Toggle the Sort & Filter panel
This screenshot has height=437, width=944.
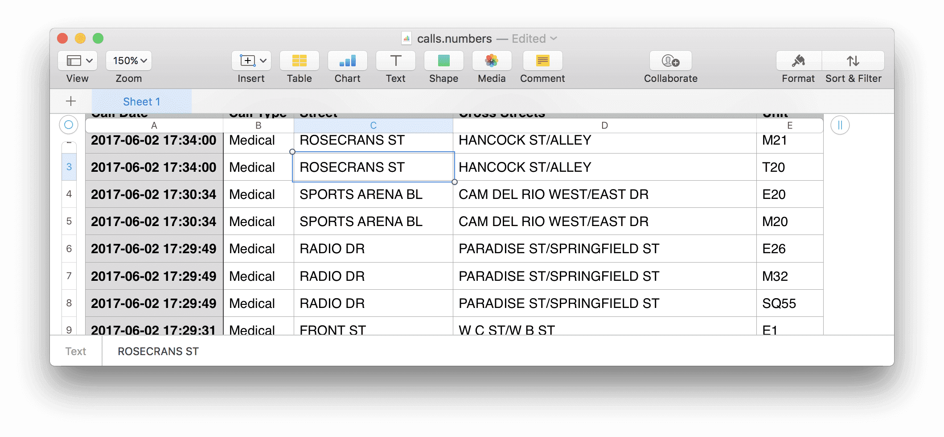[853, 61]
